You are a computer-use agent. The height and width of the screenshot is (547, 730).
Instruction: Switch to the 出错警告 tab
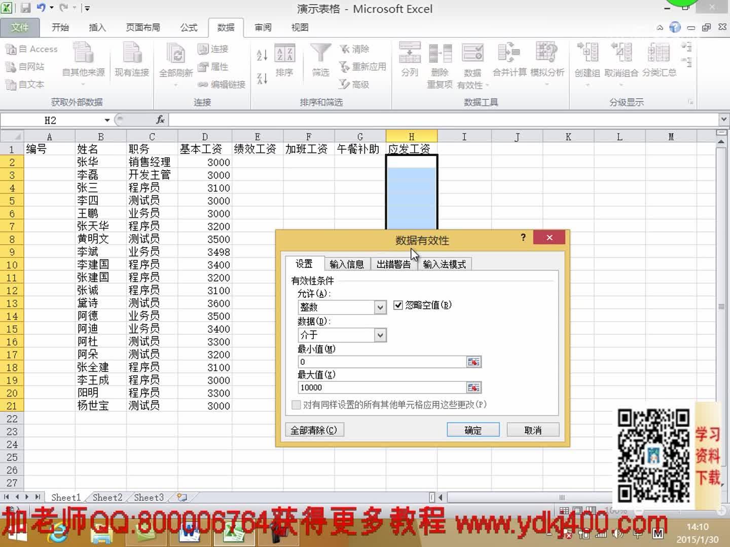pos(393,264)
